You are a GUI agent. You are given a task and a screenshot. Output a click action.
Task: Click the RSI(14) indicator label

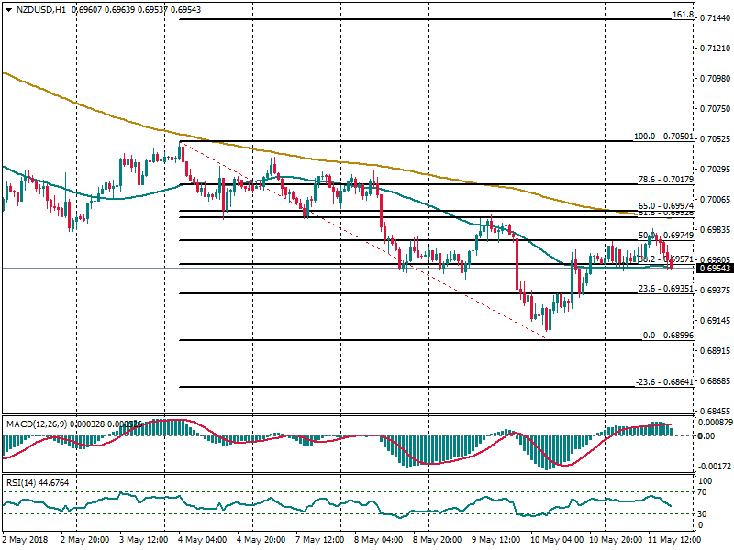point(25,482)
